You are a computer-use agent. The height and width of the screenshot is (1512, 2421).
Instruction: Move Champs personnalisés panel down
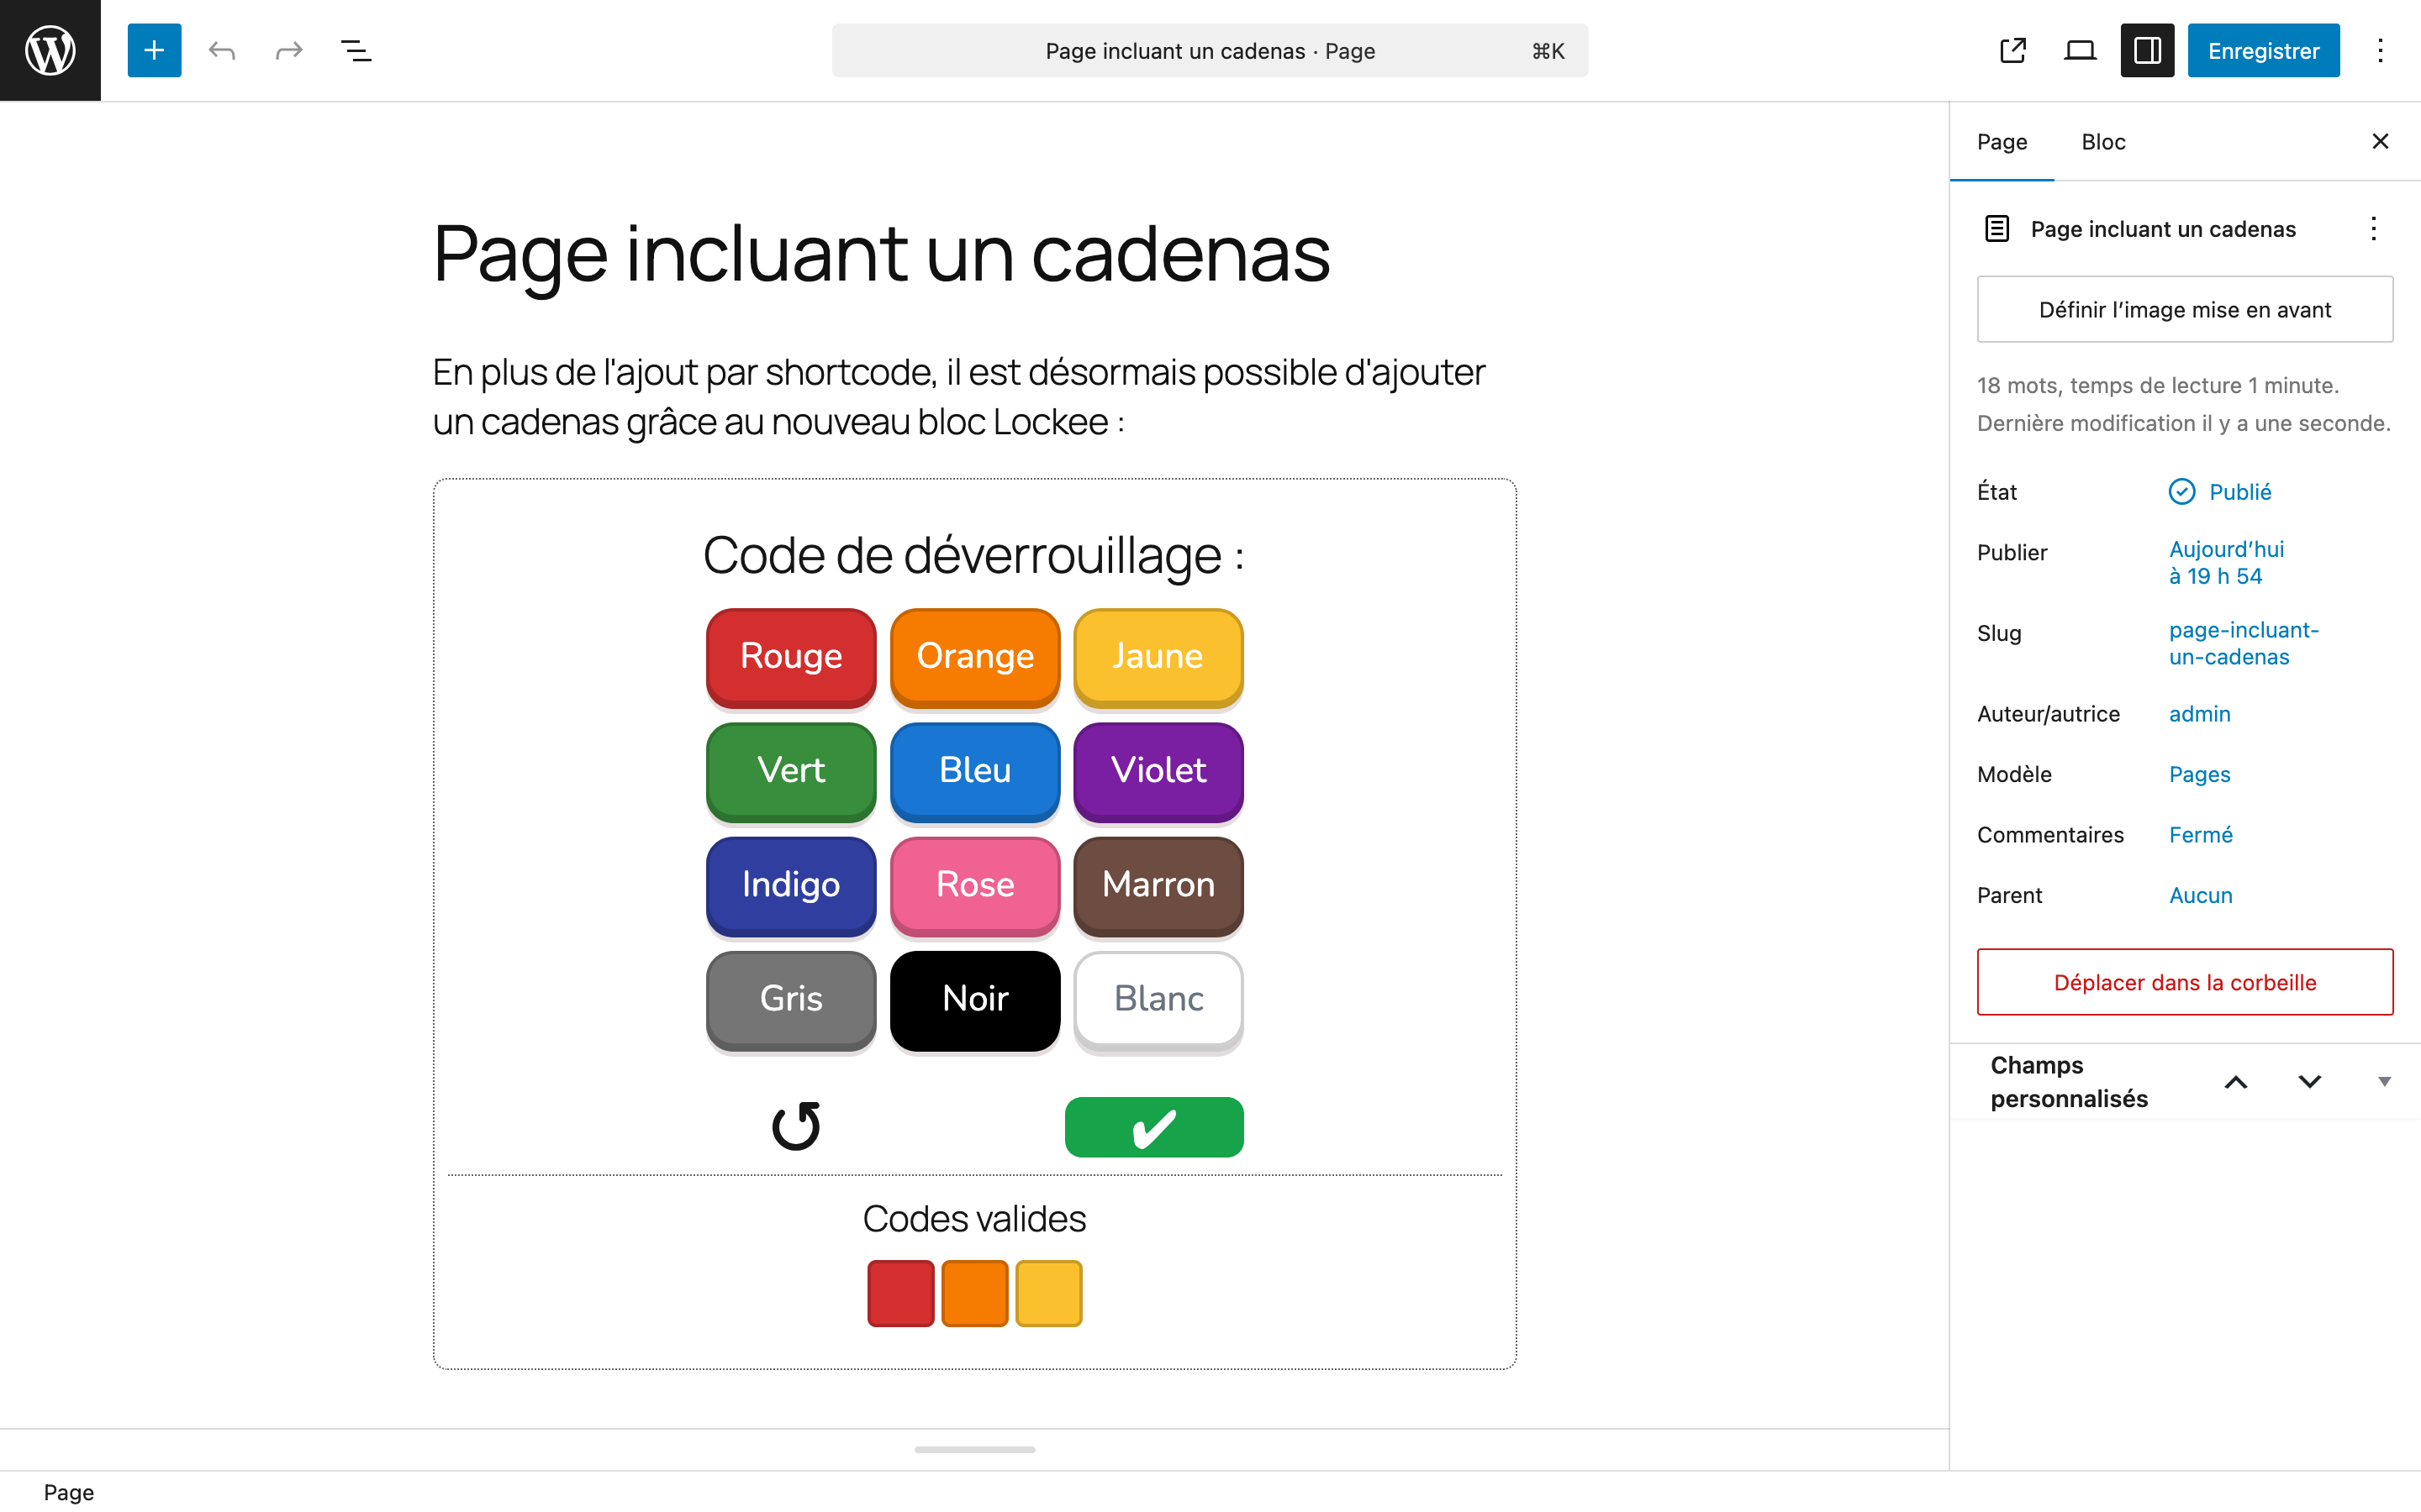(x=2309, y=1082)
